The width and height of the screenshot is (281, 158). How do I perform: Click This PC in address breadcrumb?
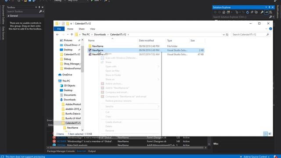86,35
